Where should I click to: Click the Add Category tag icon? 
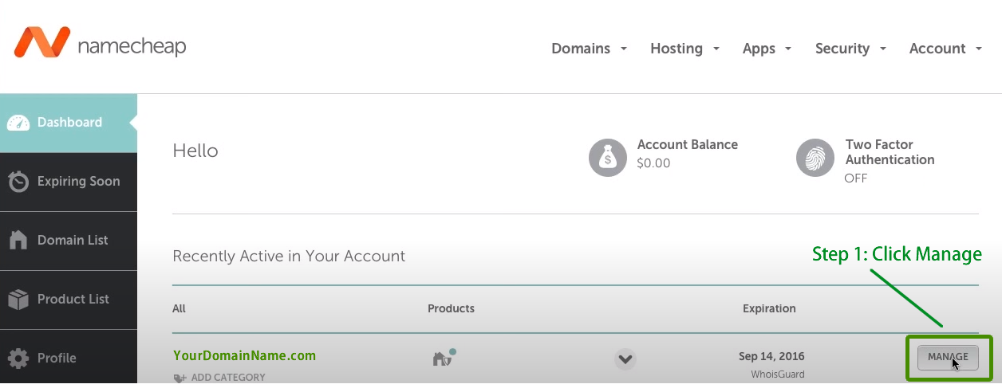point(179,378)
